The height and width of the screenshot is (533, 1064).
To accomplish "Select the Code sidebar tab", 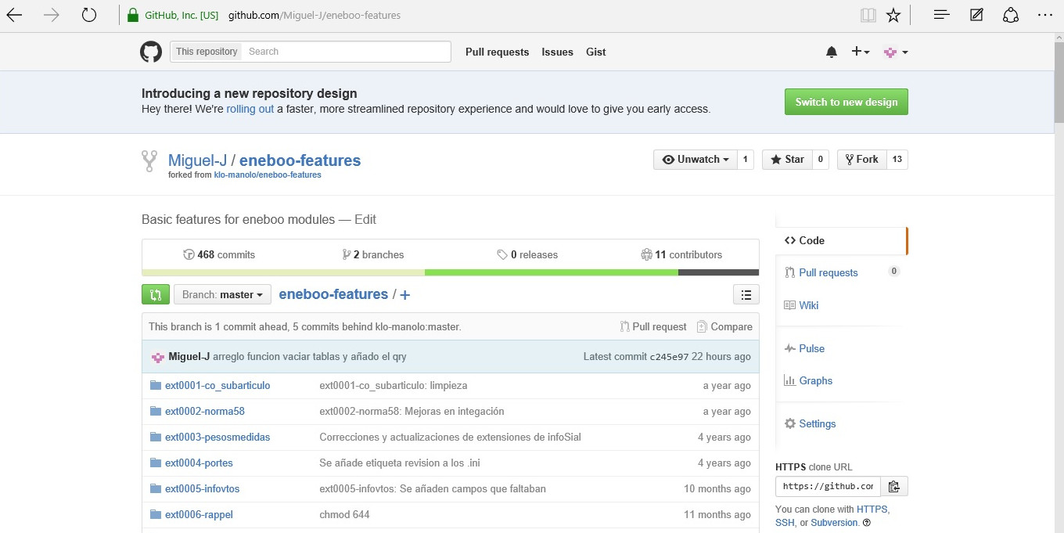I will pyautogui.click(x=841, y=240).
